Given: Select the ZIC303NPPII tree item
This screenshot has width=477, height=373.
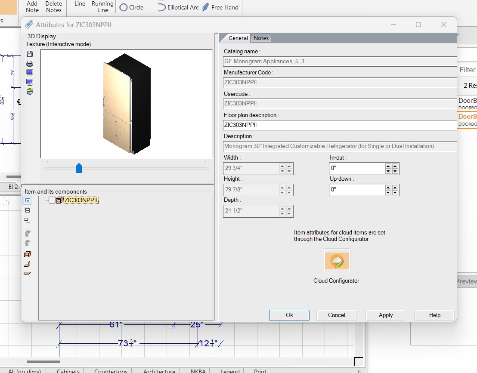Looking at the screenshot, I should [81, 200].
